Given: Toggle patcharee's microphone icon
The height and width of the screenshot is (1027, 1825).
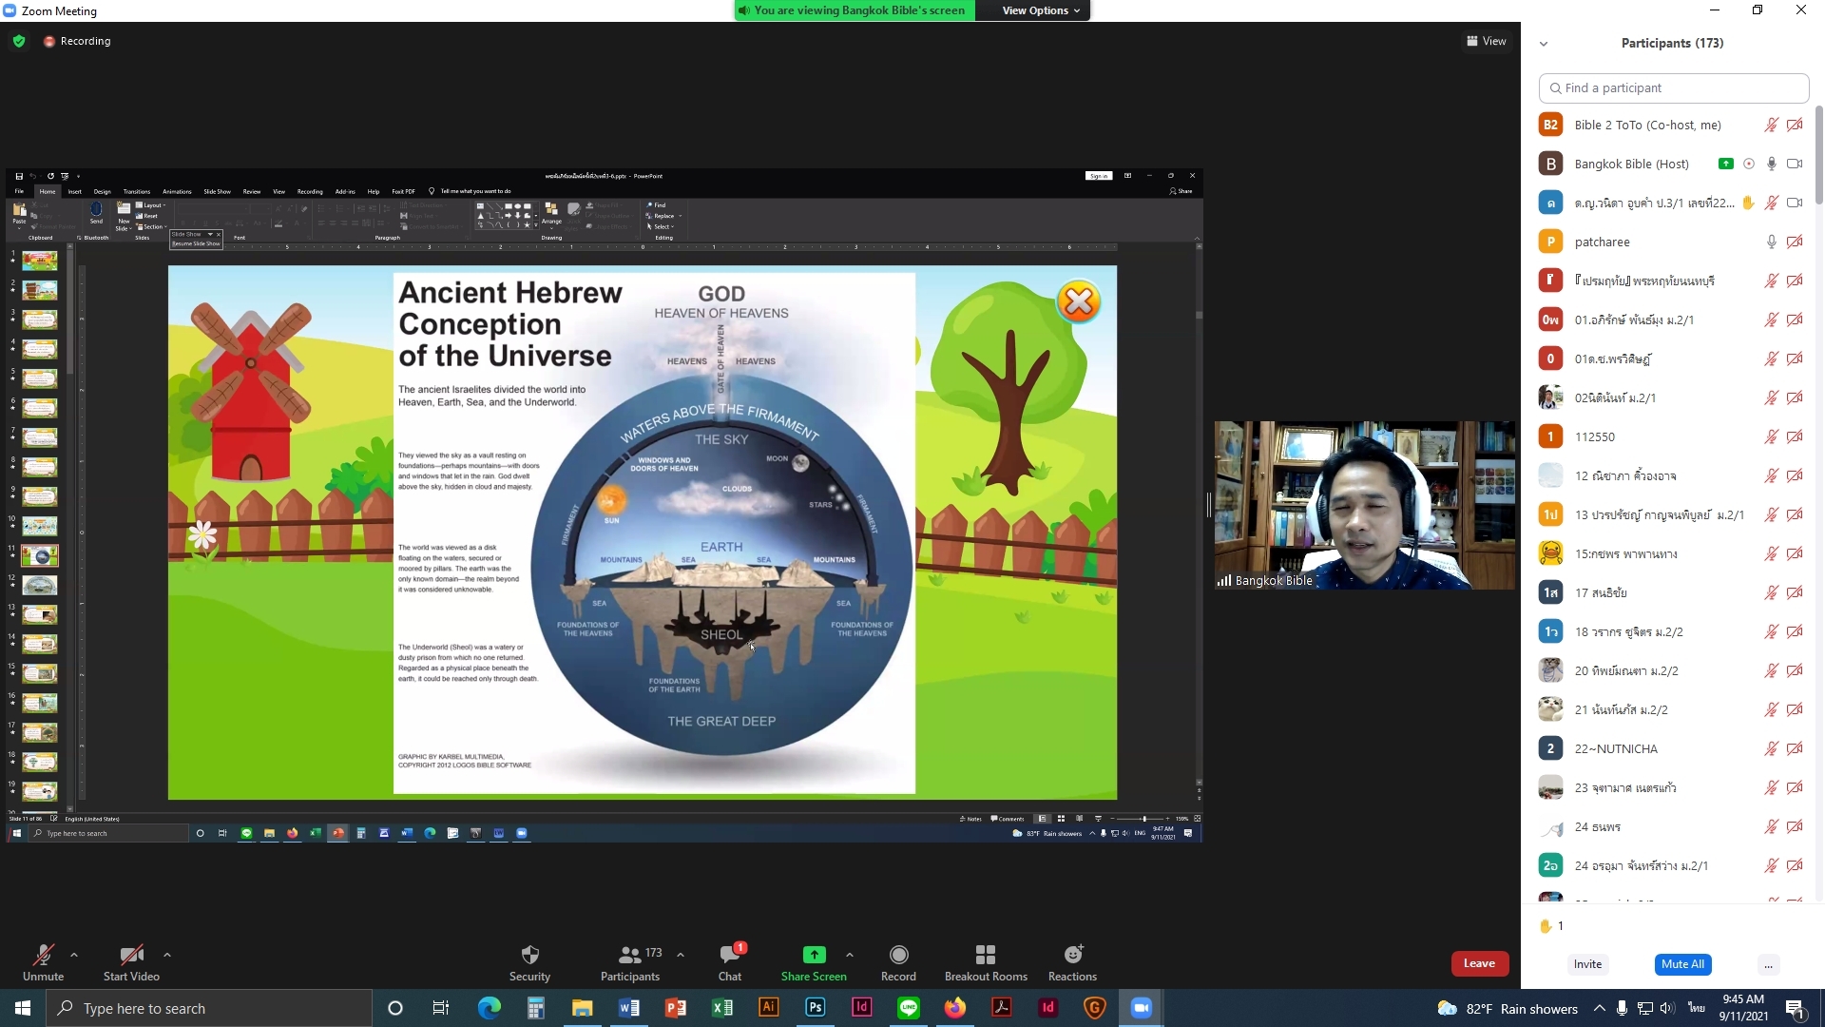Looking at the screenshot, I should tap(1771, 242).
